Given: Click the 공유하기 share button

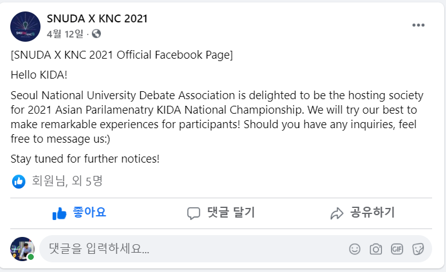Looking at the screenshot, I should (363, 213).
